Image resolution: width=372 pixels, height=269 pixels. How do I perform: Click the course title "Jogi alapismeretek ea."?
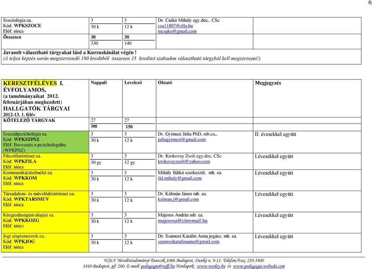click(x=24, y=236)
